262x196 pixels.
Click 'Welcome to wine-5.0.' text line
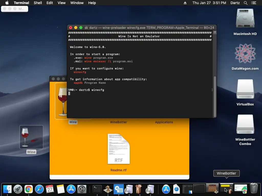click(x=88, y=47)
